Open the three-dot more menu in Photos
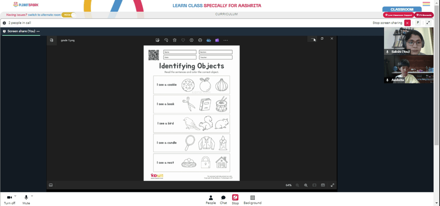440x206 pixels. tap(226, 40)
